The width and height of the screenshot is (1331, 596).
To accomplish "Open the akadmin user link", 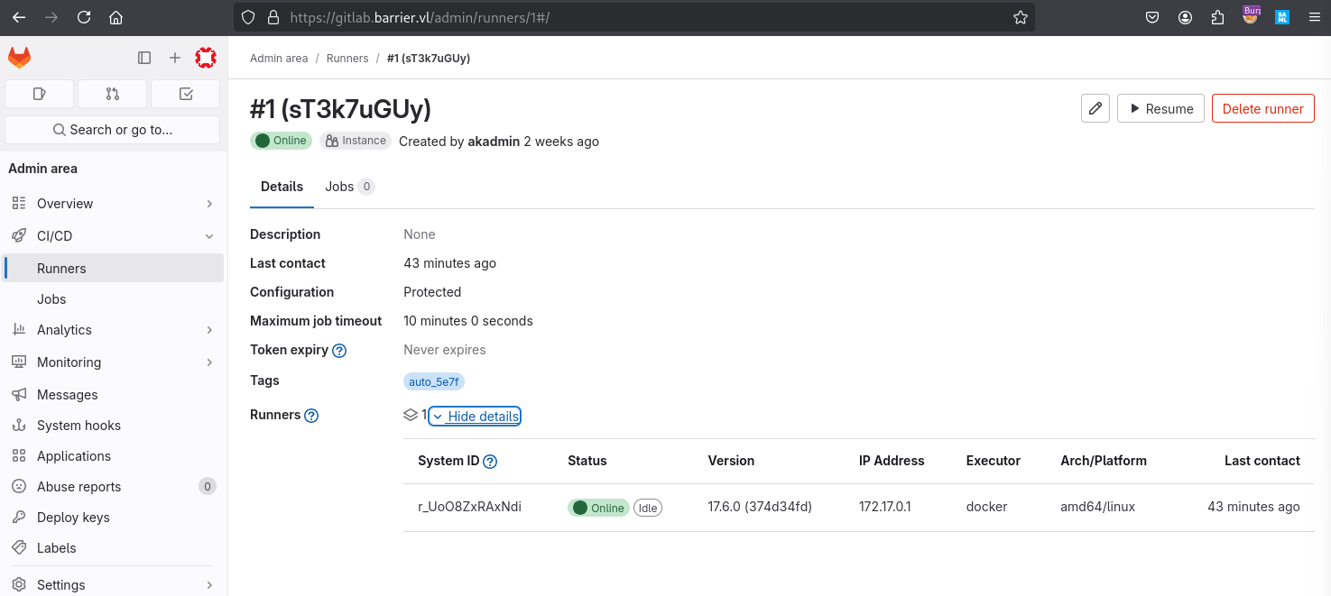I will pyautogui.click(x=494, y=142).
